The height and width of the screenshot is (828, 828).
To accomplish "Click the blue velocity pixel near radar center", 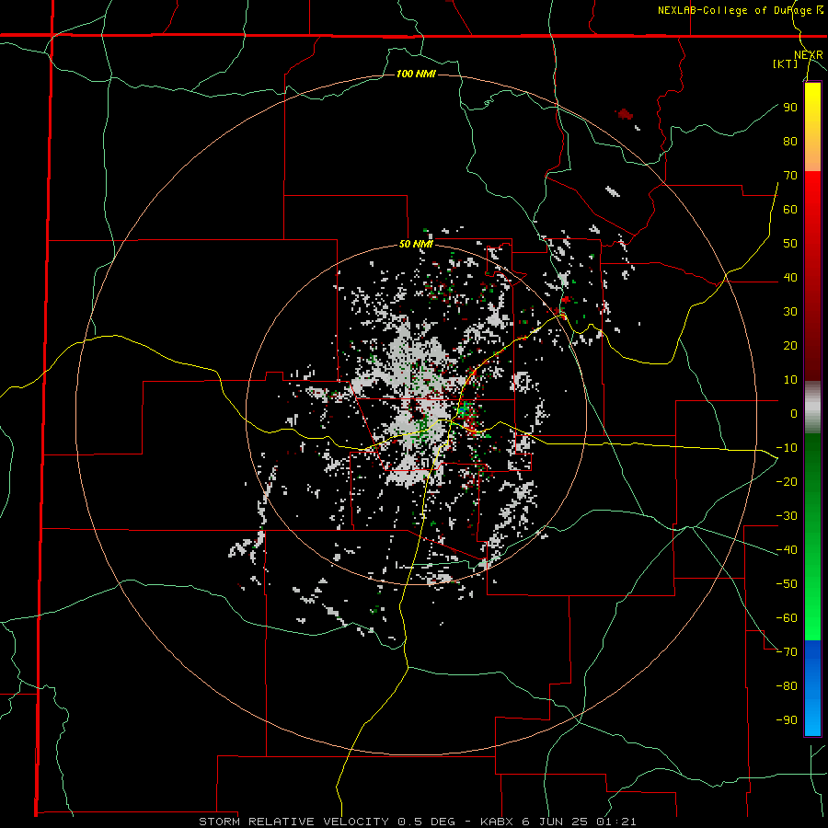I will click(x=462, y=409).
